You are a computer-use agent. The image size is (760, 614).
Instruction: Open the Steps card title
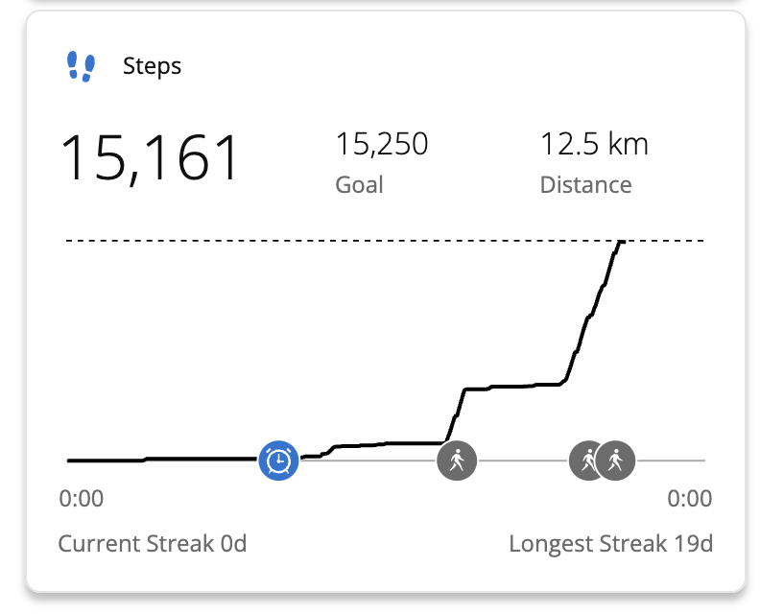click(x=152, y=66)
